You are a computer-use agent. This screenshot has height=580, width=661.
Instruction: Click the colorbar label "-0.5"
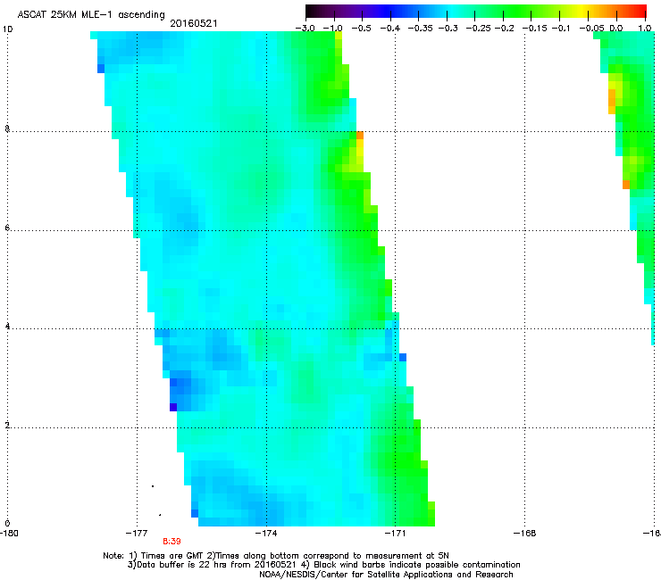click(361, 29)
